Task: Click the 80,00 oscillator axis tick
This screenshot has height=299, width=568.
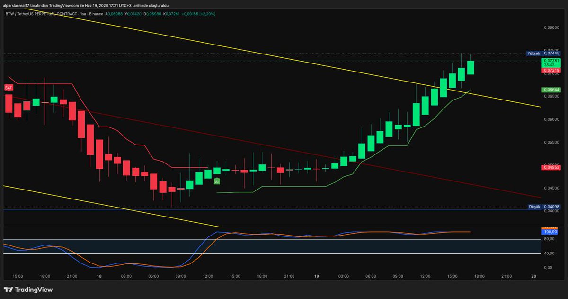Action: tap(549, 239)
